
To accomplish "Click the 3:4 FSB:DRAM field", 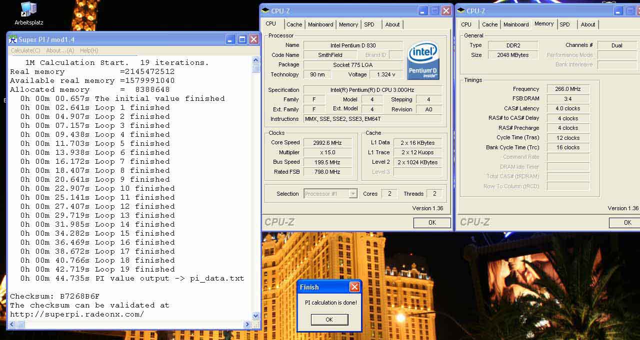I will click(568, 99).
